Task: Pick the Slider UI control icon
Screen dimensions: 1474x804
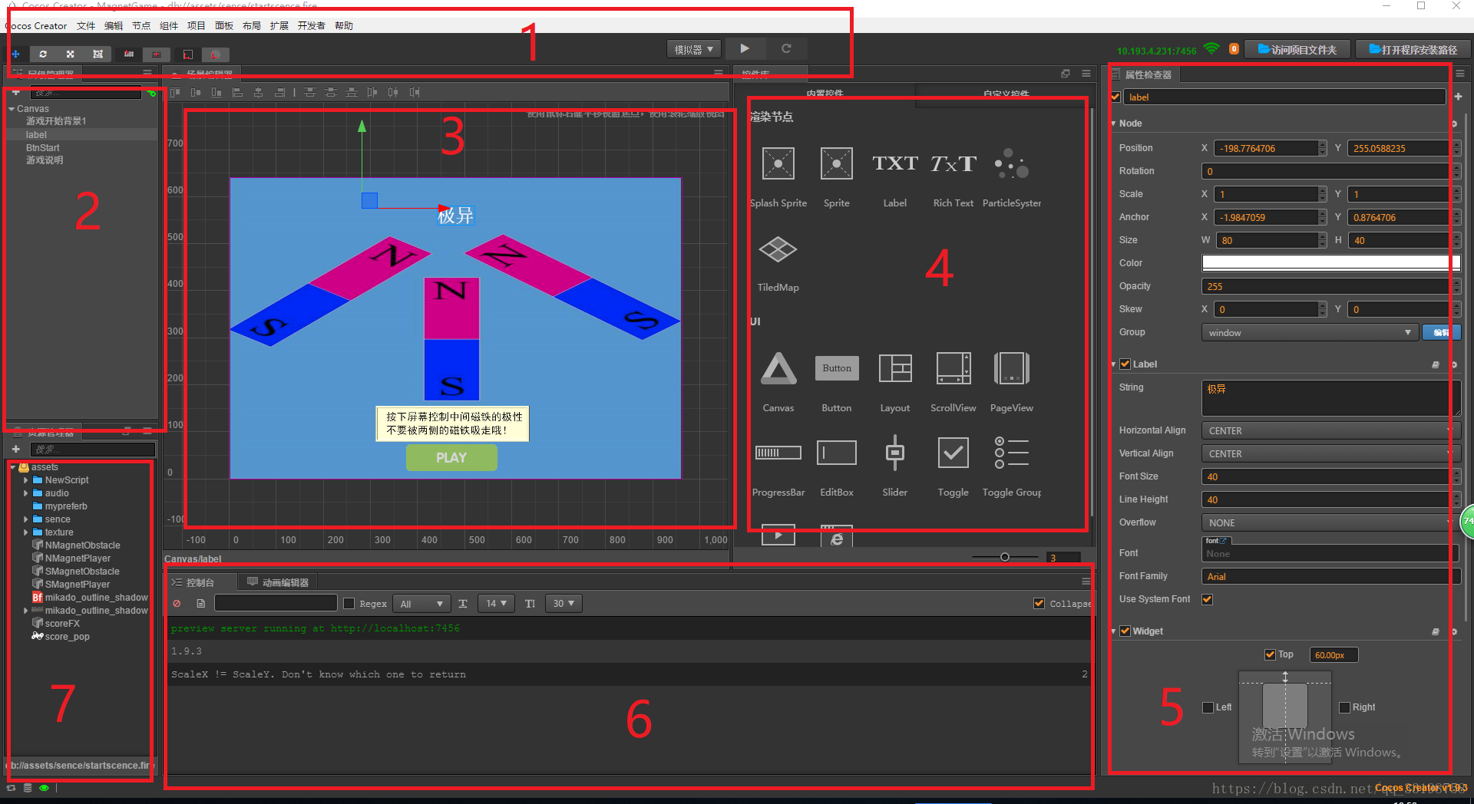Action: click(895, 453)
